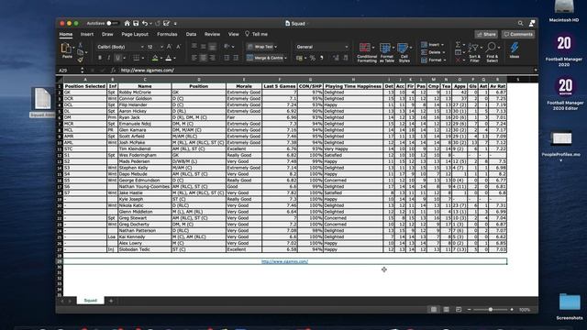Open the View tab
587x330 pixels.
click(234, 34)
